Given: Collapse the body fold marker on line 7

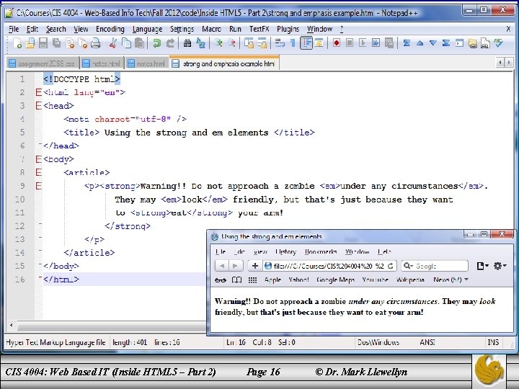Looking at the screenshot, I should (x=39, y=159).
